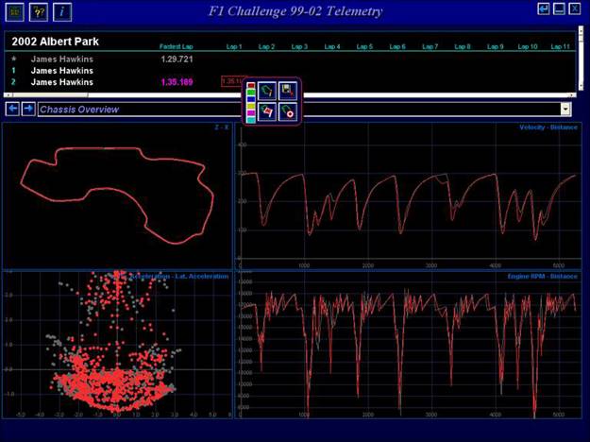Pick the magenta color swatch in popup
Viewport: 590px width, 442px height.
pos(250,111)
